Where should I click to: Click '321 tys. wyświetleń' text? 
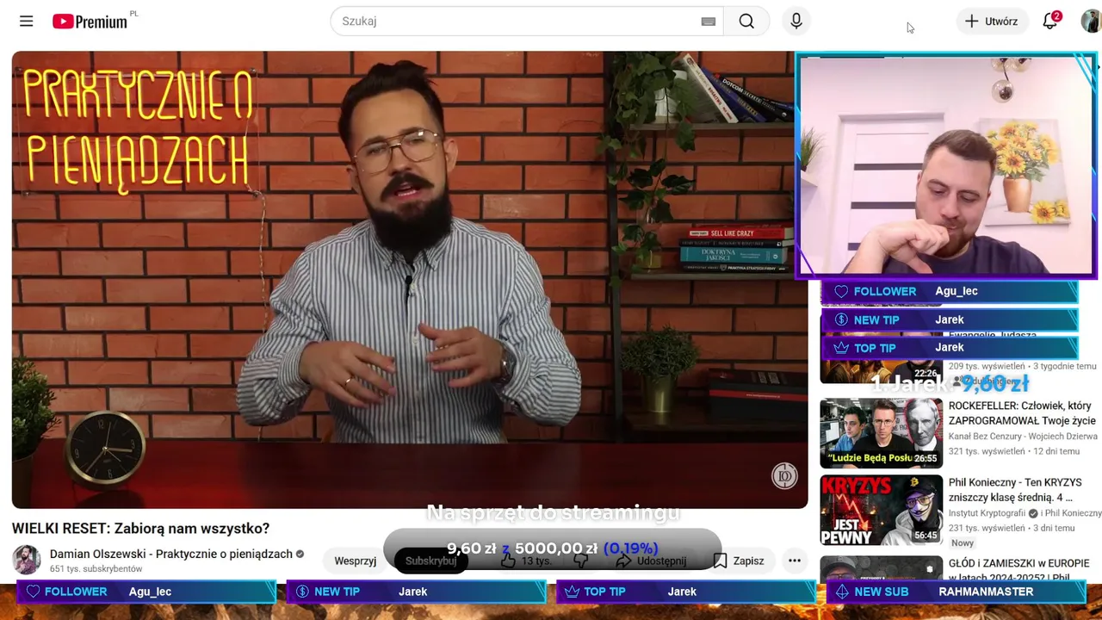pyautogui.click(x=987, y=451)
